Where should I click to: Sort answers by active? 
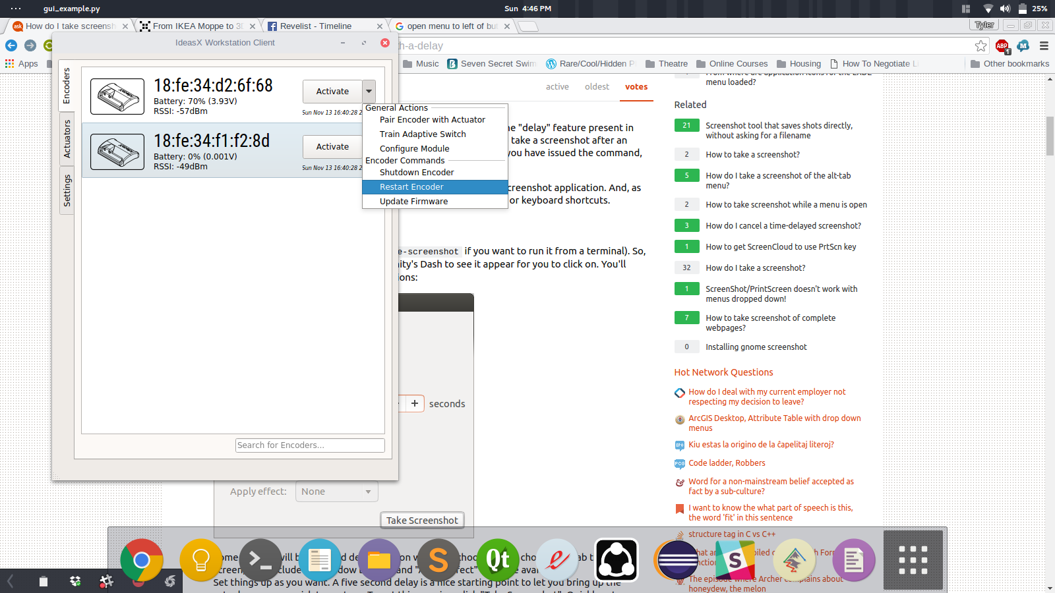[x=557, y=87]
